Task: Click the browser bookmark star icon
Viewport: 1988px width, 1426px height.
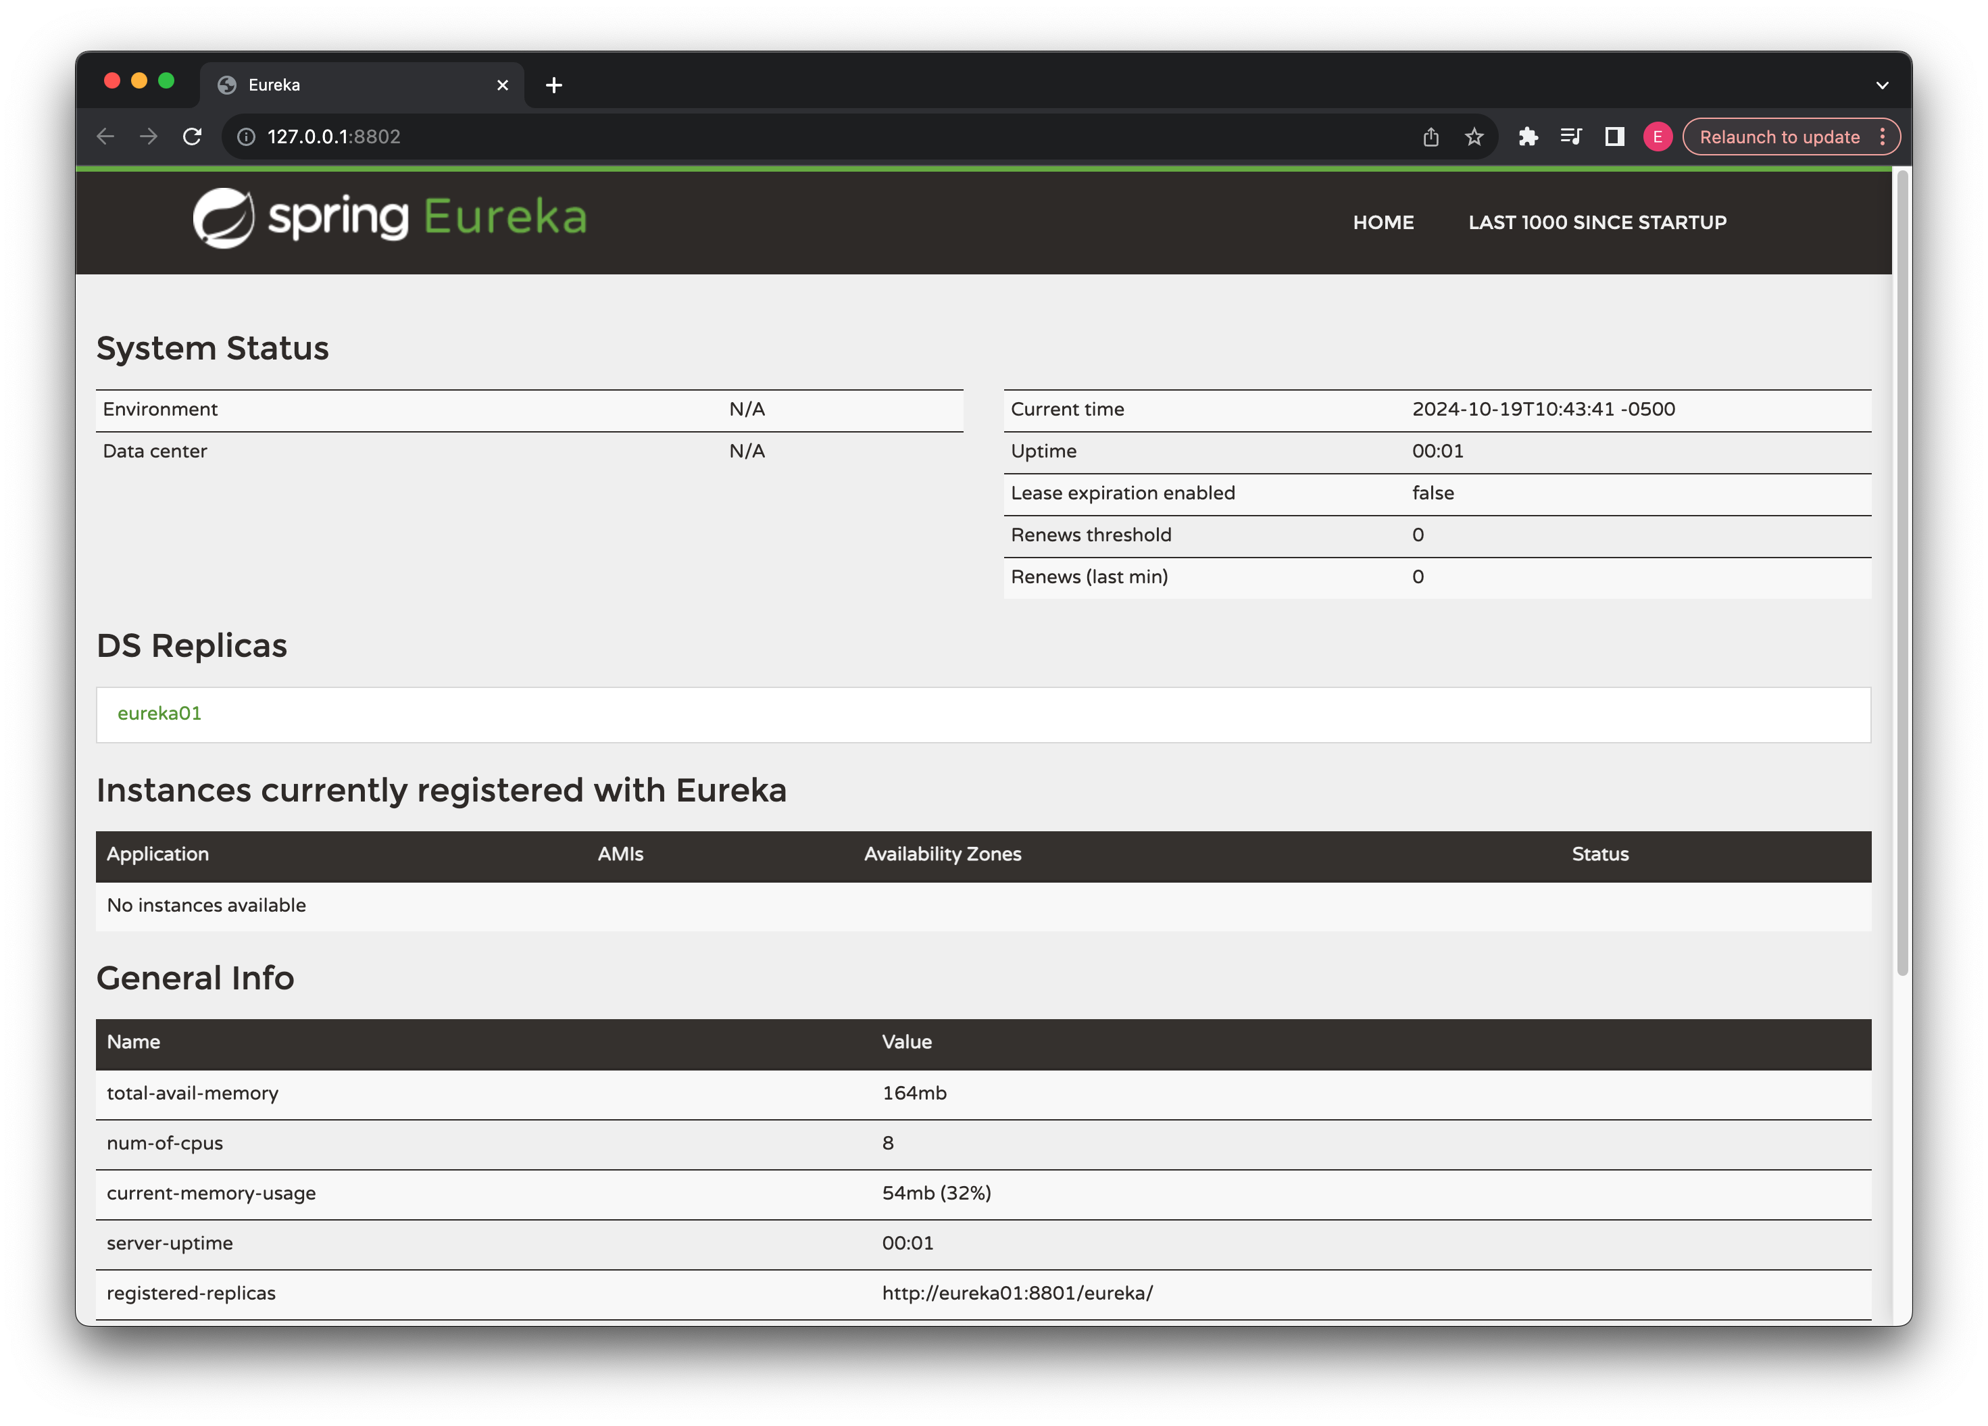Action: click(x=1473, y=136)
